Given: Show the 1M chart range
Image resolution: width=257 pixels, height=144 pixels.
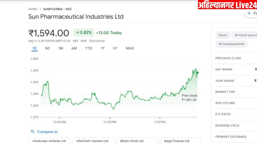Looking at the screenshot, I should (x=60, y=48).
